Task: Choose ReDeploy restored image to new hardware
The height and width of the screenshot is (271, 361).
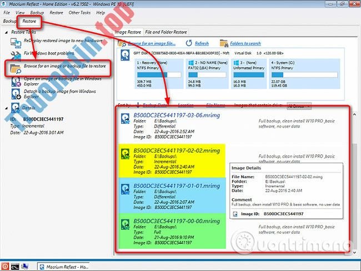Action: pos(63,41)
